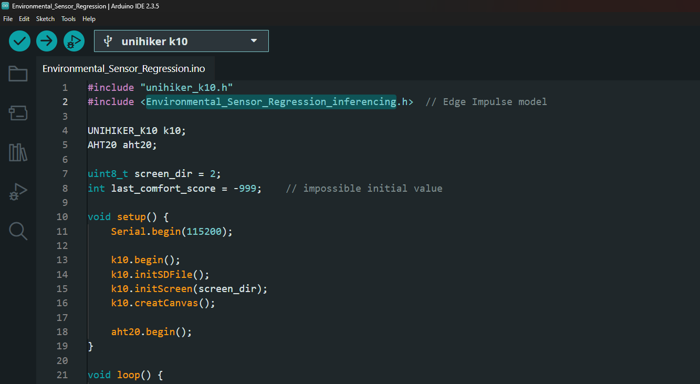Click the "void setup() {" line
The image size is (700, 384).
[128, 216]
